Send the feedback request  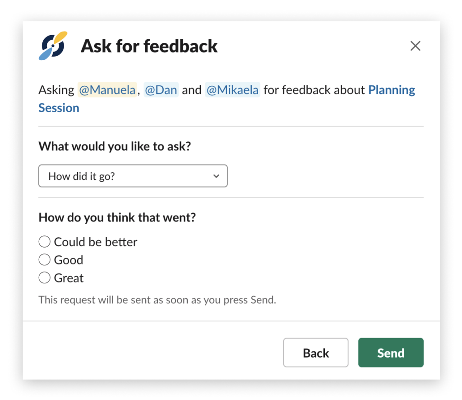[391, 353]
